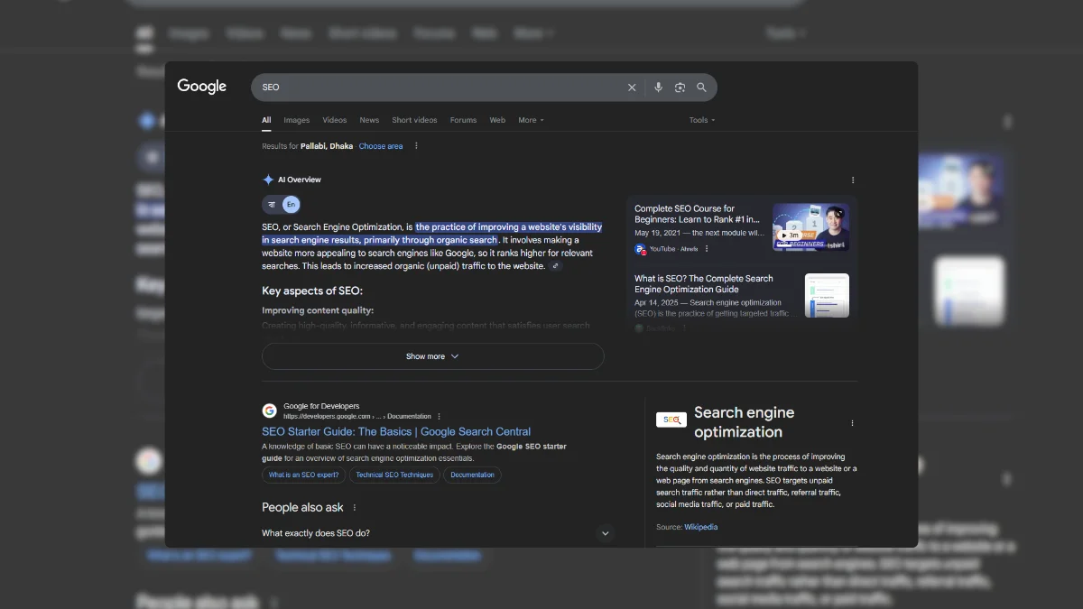
Task: Open three-dot menu next to People also ask
Action: coord(355,508)
